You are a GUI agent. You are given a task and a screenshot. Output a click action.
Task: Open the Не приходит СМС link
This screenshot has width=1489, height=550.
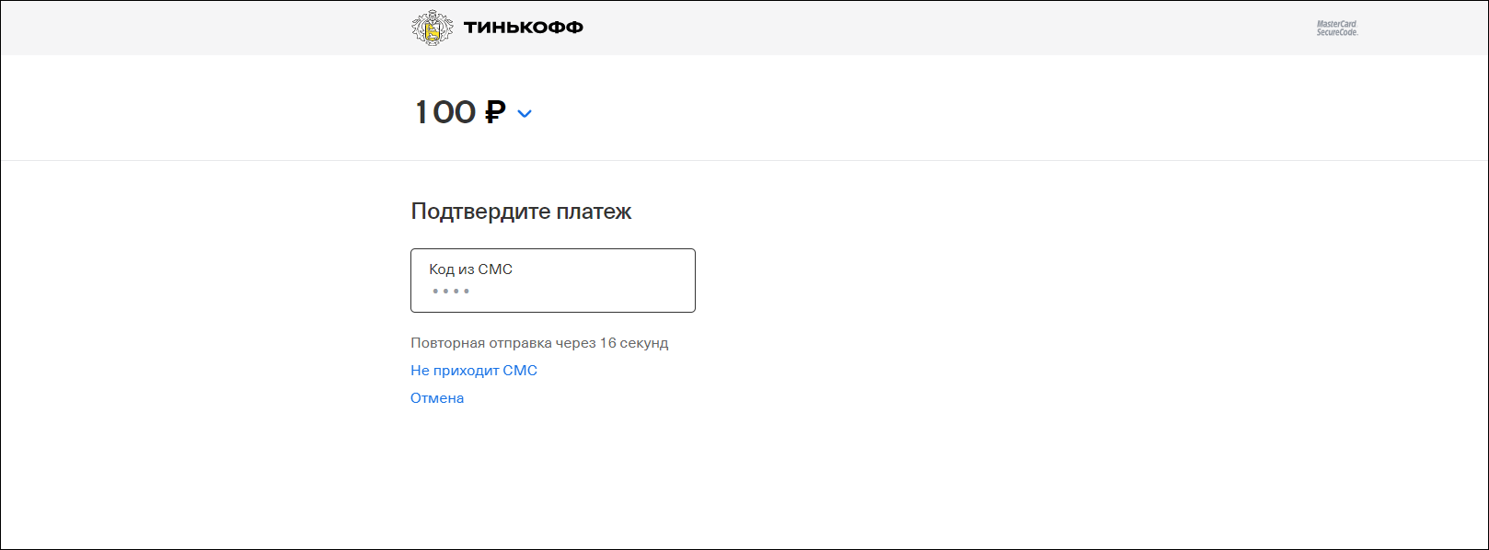[x=474, y=371]
